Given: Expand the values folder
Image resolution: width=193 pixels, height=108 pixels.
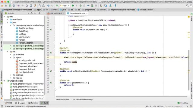Looking at the screenshot, I should pos(11,78).
